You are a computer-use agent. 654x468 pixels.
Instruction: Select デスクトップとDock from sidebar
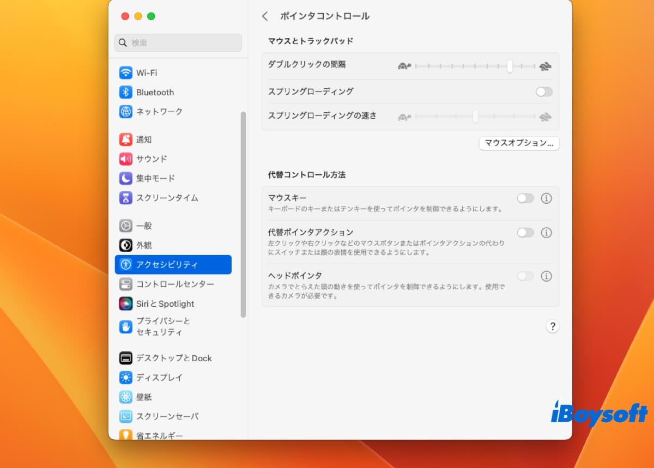[173, 358]
